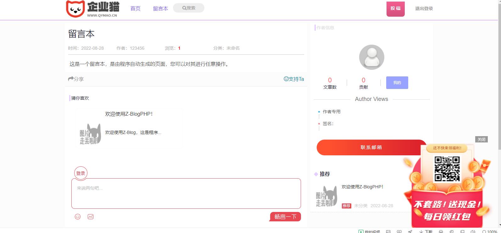Click the Author Views heading
The image size is (501, 233).
pyautogui.click(x=371, y=99)
